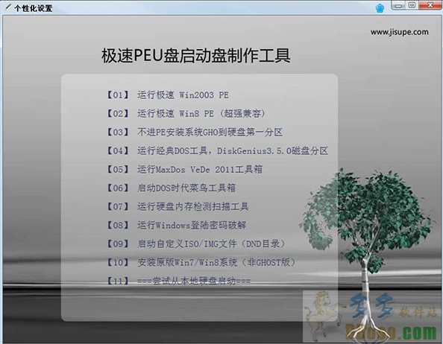Viewport: 443px width, 344px height.
Task: Select menu entry 01 运行极速 Win2003 PE
Action: [x=168, y=95]
